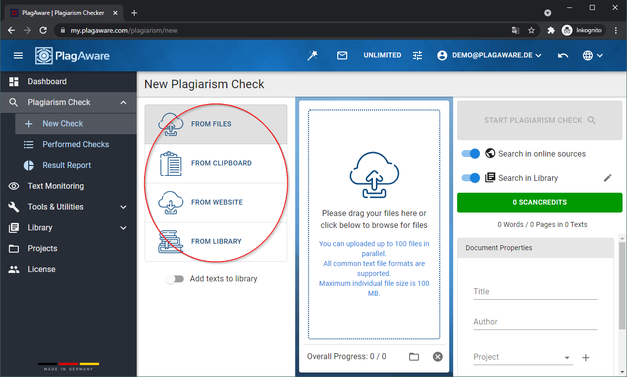Go to Dashboard in sidebar
This screenshot has height=377, width=627.
point(68,81)
